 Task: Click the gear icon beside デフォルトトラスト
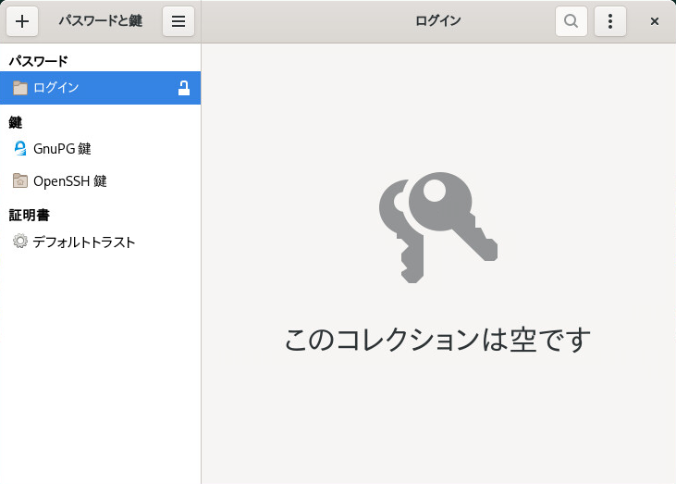click(x=20, y=242)
